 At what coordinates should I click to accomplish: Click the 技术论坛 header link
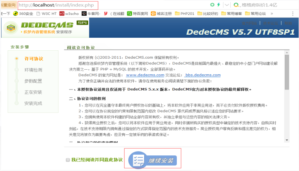(x=270, y=23)
